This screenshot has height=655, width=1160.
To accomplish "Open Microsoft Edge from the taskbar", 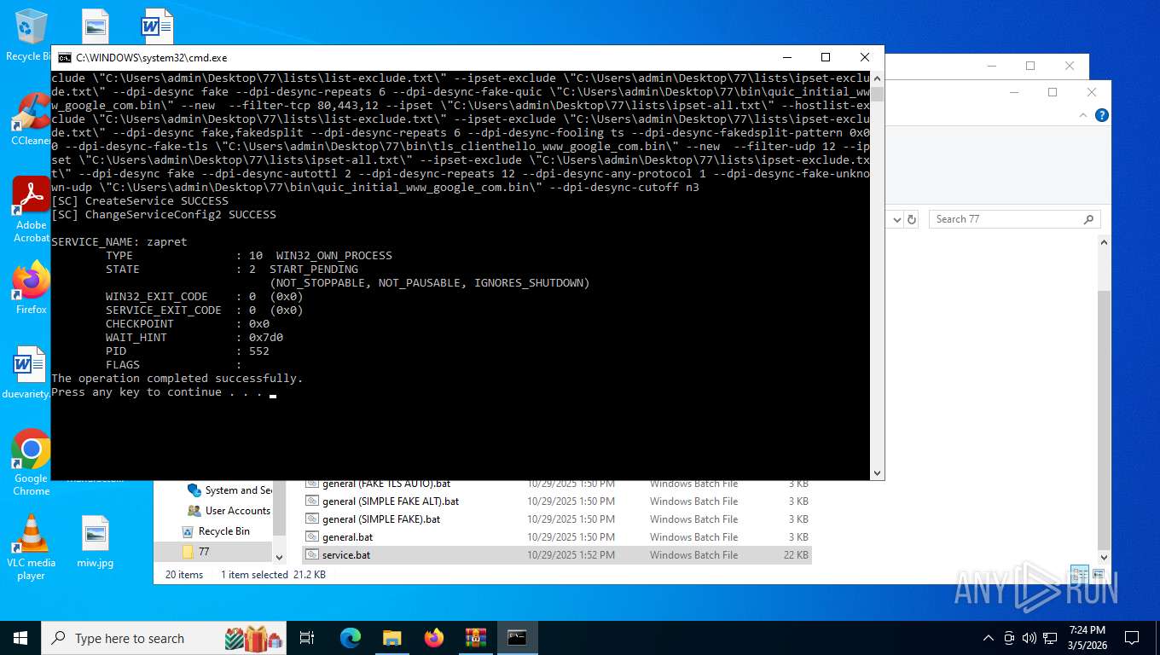I will 351,638.
